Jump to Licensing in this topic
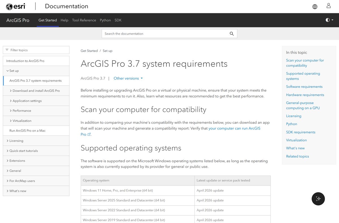 (x=294, y=116)
